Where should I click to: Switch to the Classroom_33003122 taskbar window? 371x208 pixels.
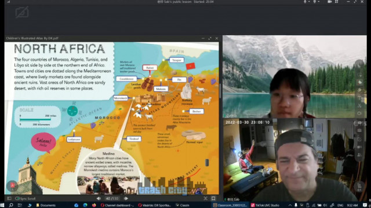coord(230,205)
